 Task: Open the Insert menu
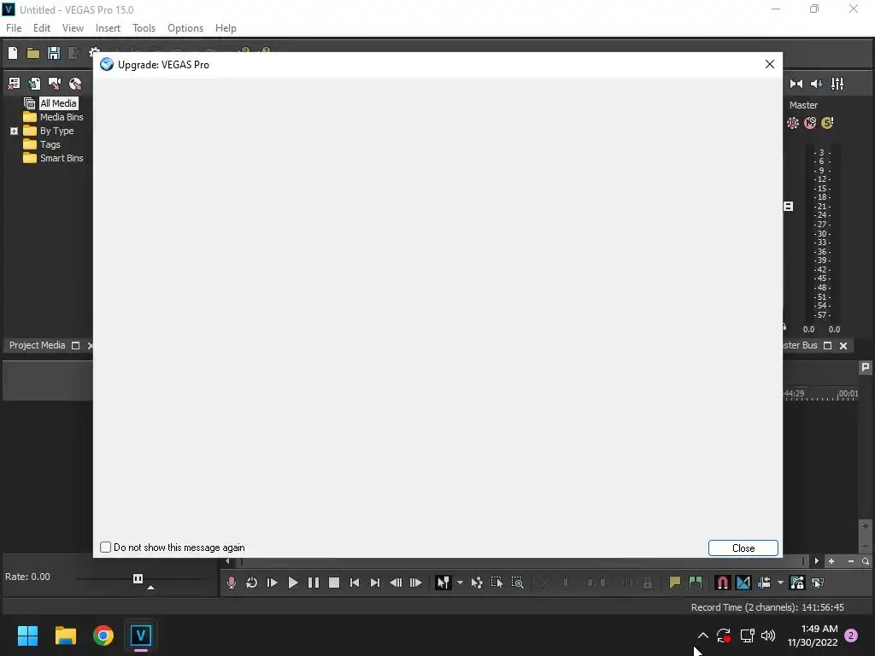pos(108,28)
